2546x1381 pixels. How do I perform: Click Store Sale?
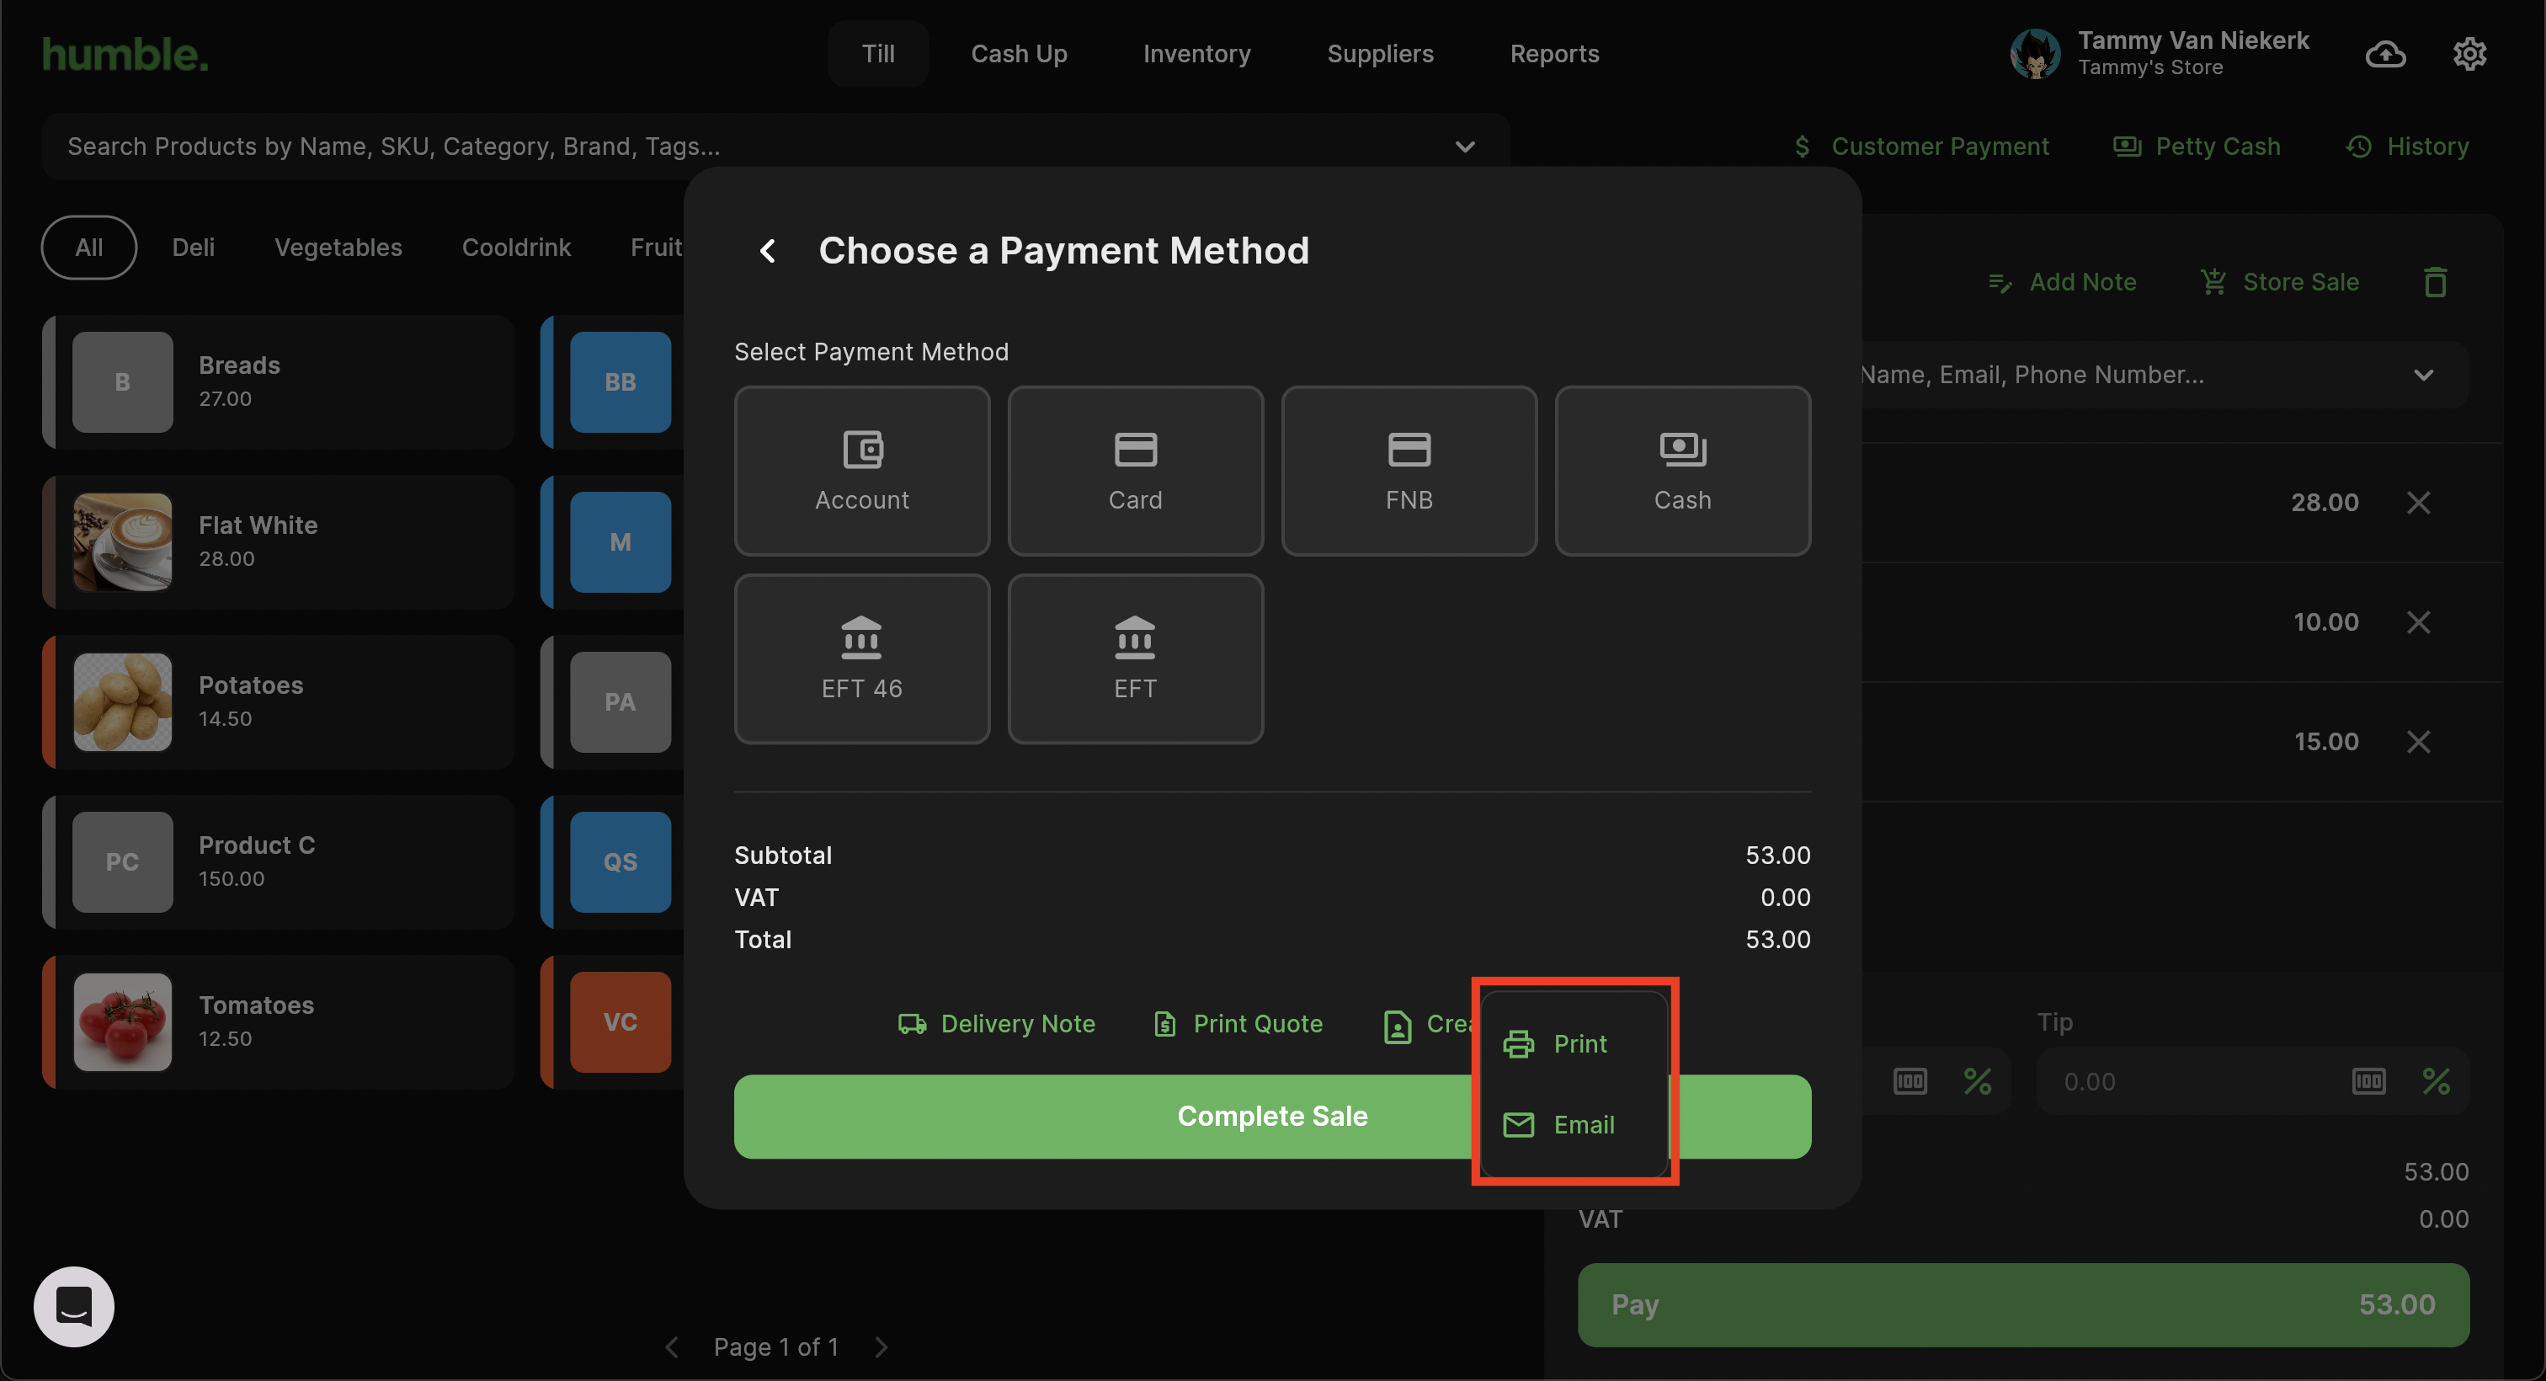[2280, 282]
